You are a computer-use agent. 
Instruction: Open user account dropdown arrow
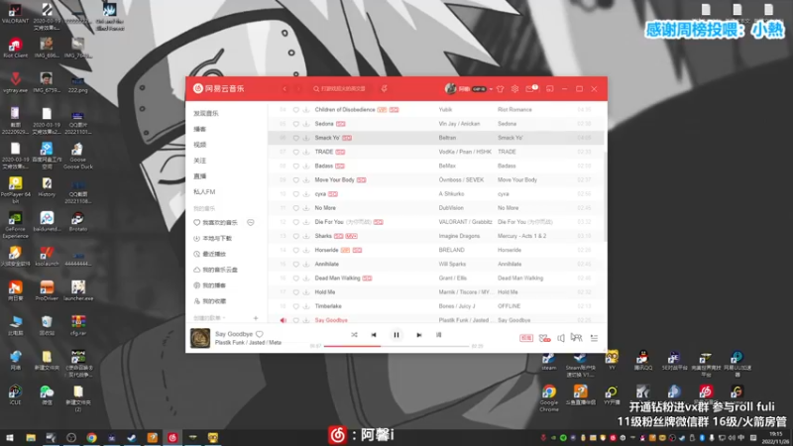coord(491,89)
